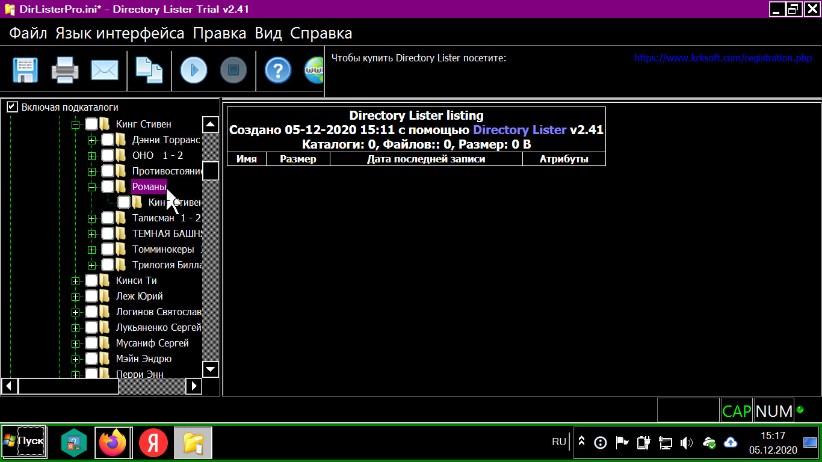Tick the checkbox beside Талисман 1 - 2
Image resolution: width=822 pixels, height=462 pixels.
tap(108, 218)
